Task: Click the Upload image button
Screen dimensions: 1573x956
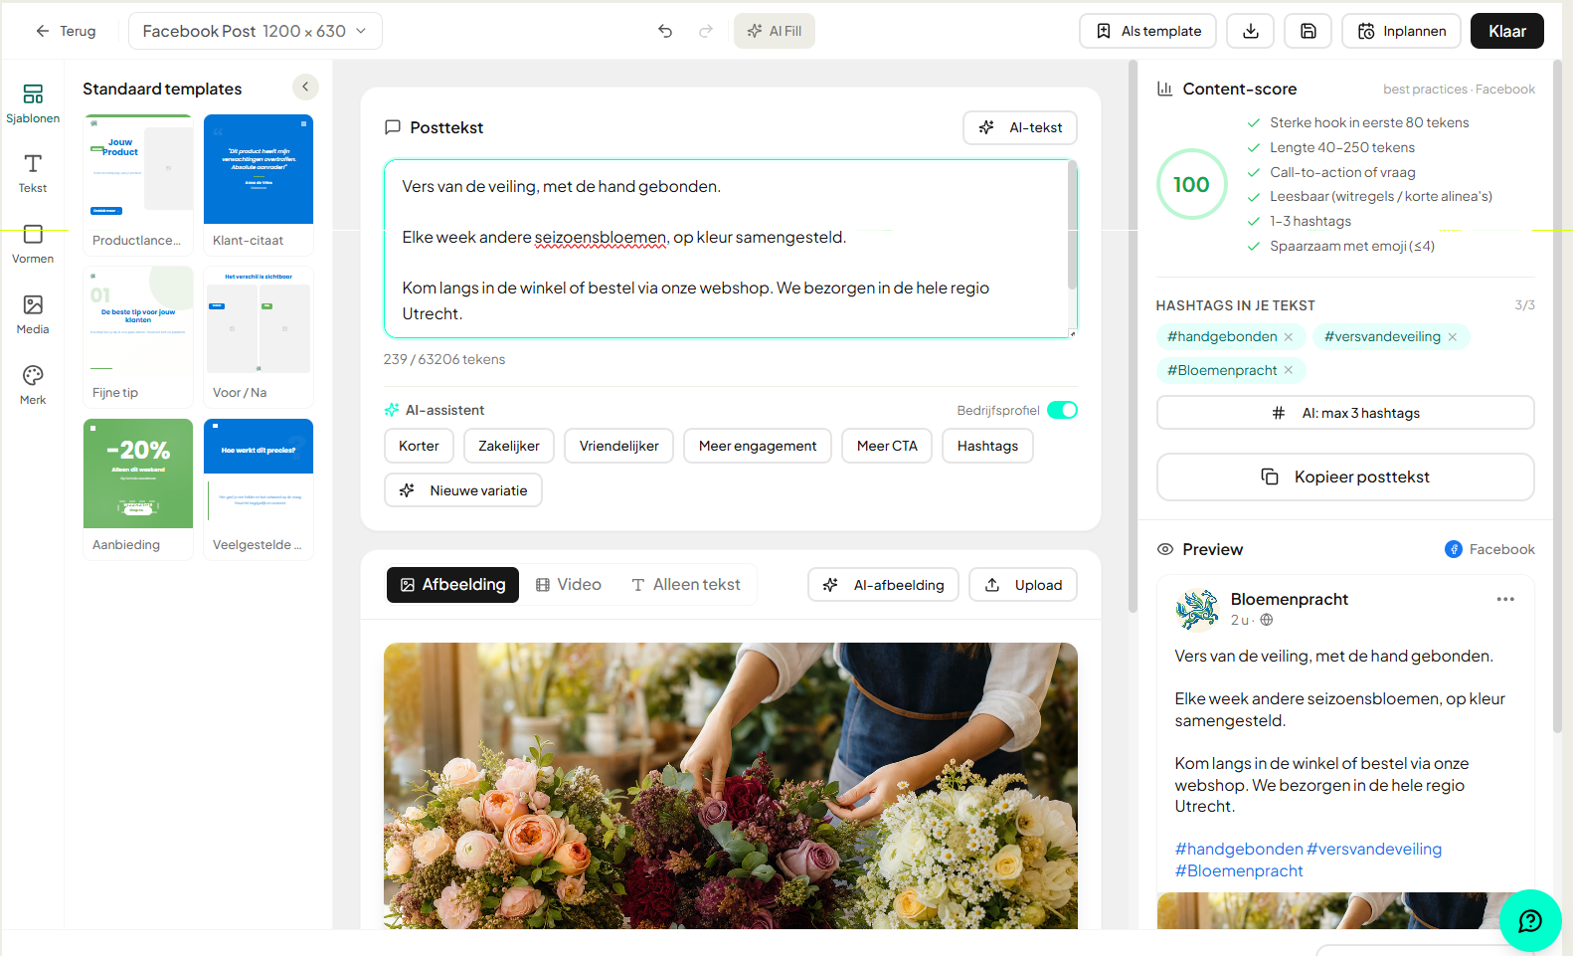Action: [1023, 585]
